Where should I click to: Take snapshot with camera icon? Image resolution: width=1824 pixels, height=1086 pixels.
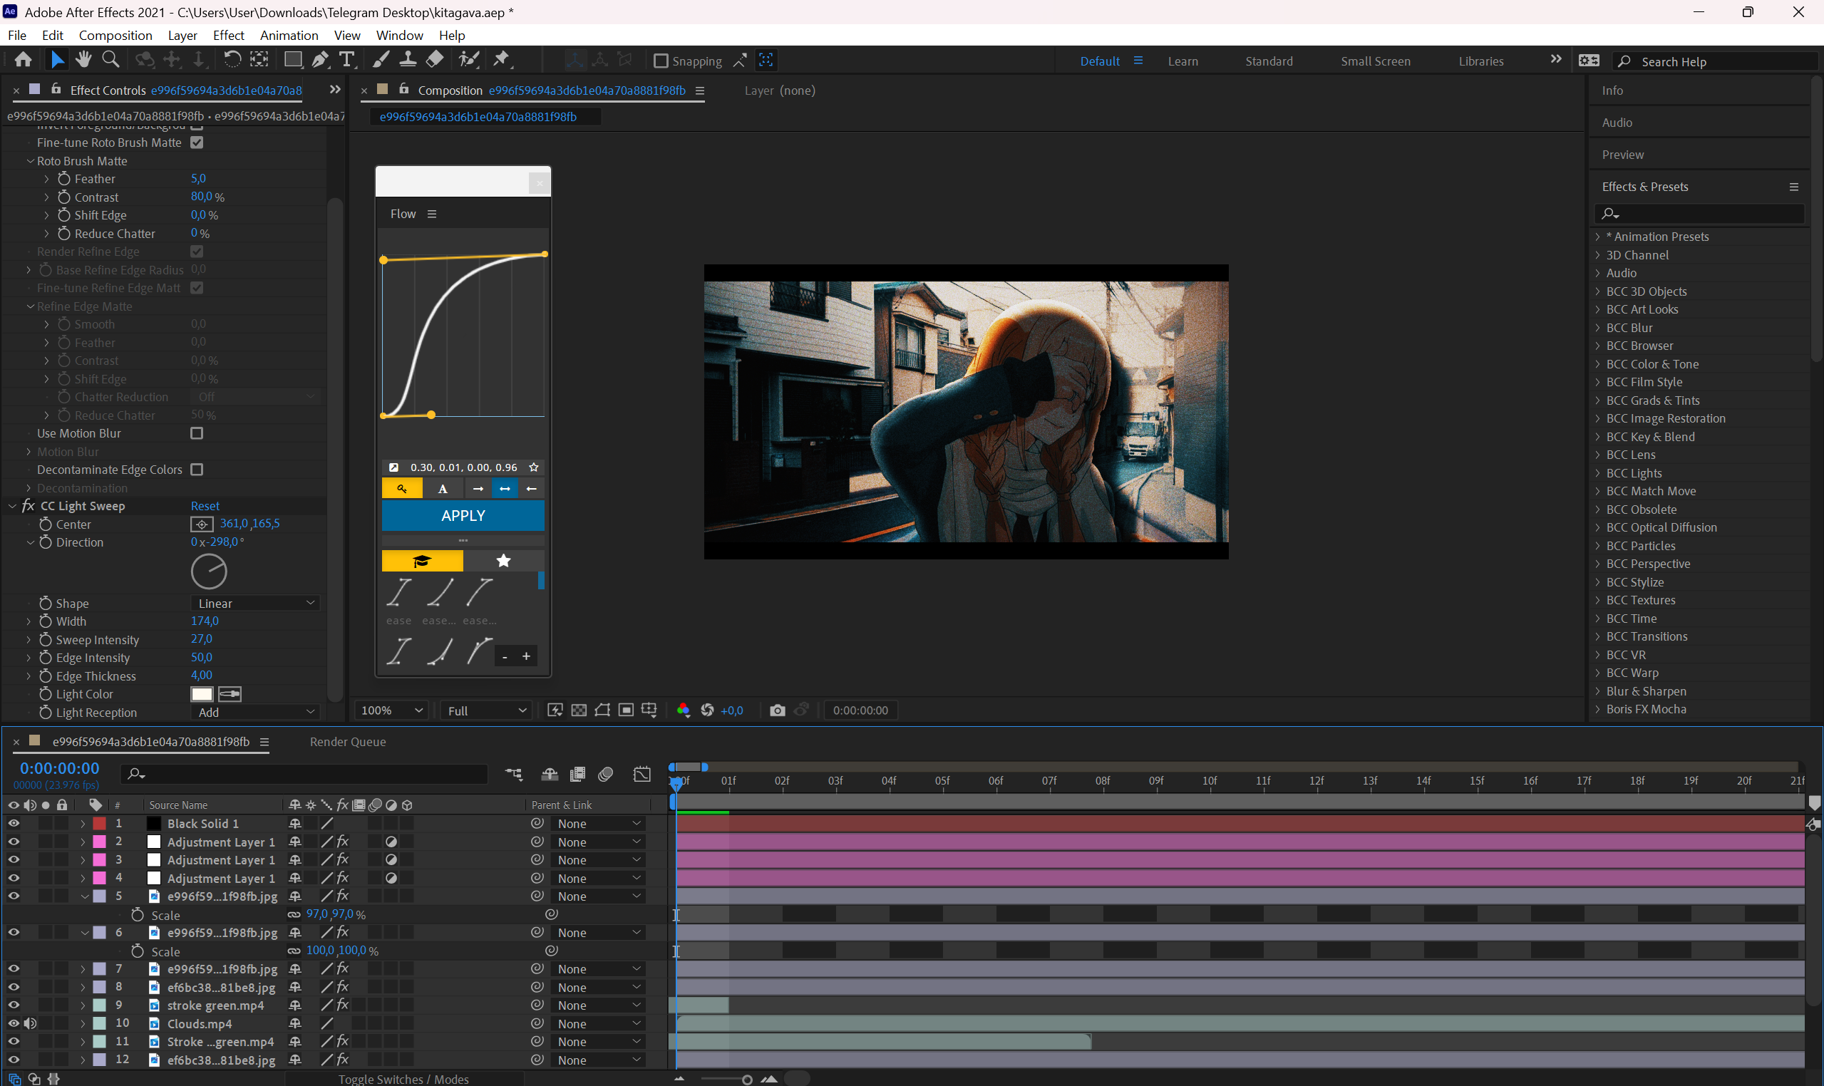[778, 710]
